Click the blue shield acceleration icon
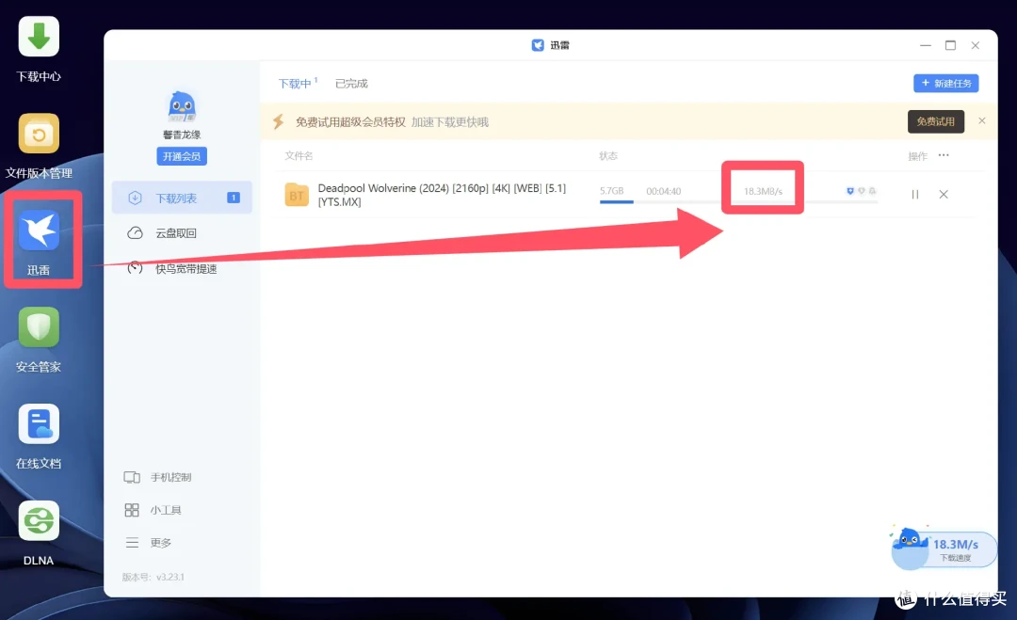 coord(849,191)
